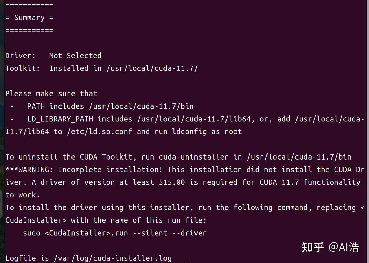Click the 'Toolkit:' label
The width and height of the screenshot is (369, 263).
(23, 68)
